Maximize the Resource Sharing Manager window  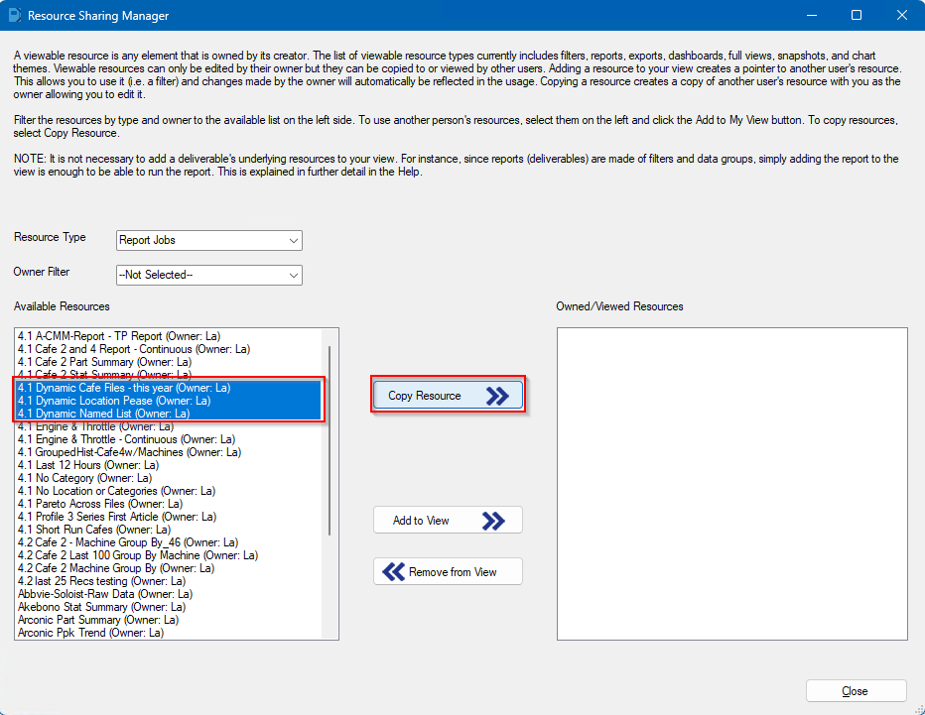pos(857,15)
